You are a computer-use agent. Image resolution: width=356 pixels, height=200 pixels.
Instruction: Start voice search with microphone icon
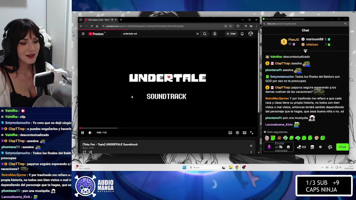tap(215, 34)
